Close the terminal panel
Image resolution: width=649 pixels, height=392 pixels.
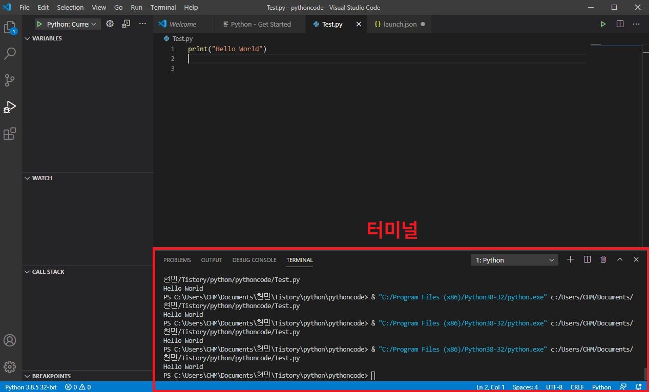636,259
